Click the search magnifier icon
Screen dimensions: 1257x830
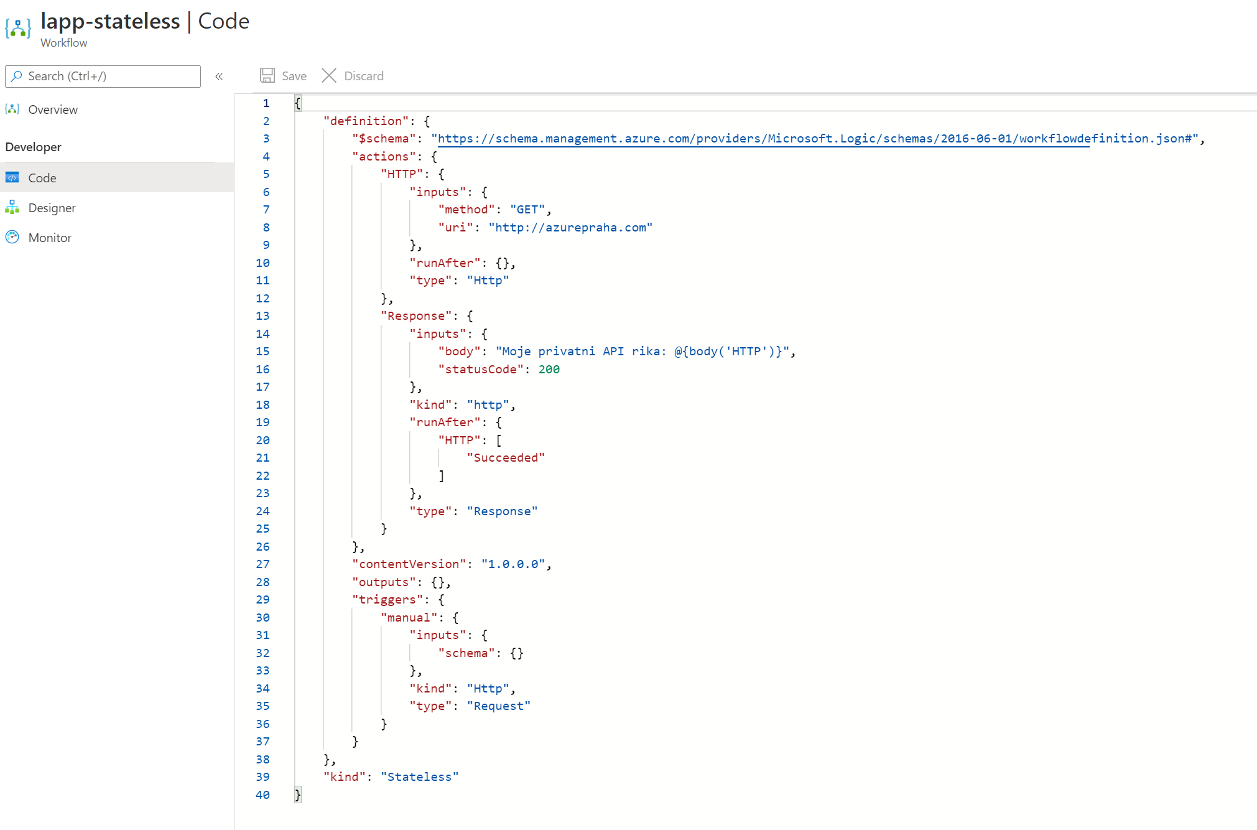tap(17, 76)
